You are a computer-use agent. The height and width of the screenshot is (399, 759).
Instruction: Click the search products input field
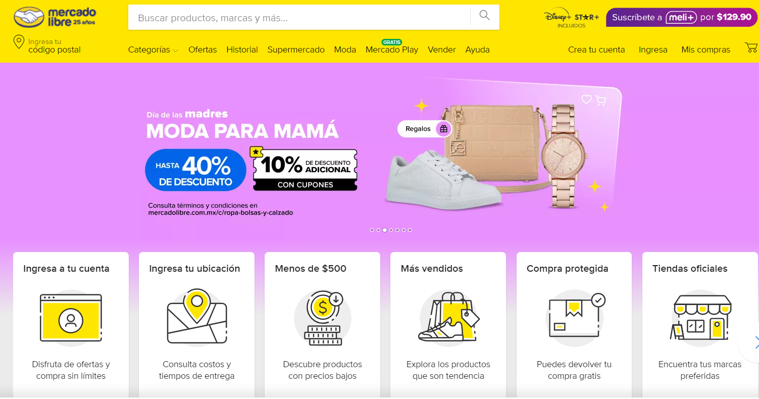[299, 17]
